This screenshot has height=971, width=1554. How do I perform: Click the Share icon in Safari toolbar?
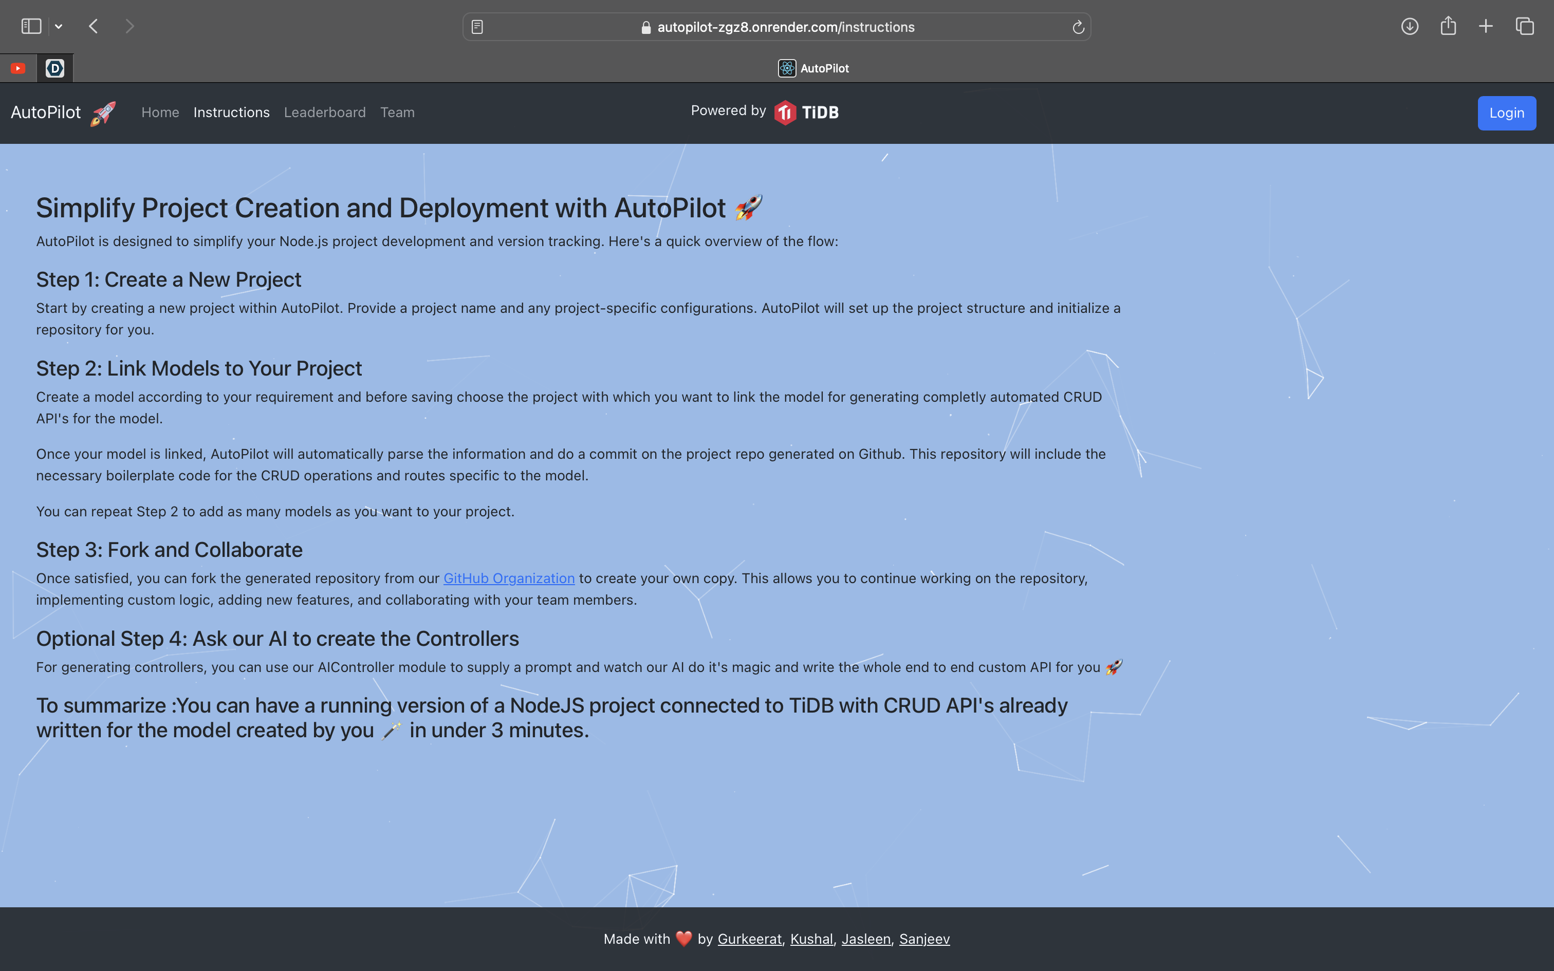coord(1448,26)
